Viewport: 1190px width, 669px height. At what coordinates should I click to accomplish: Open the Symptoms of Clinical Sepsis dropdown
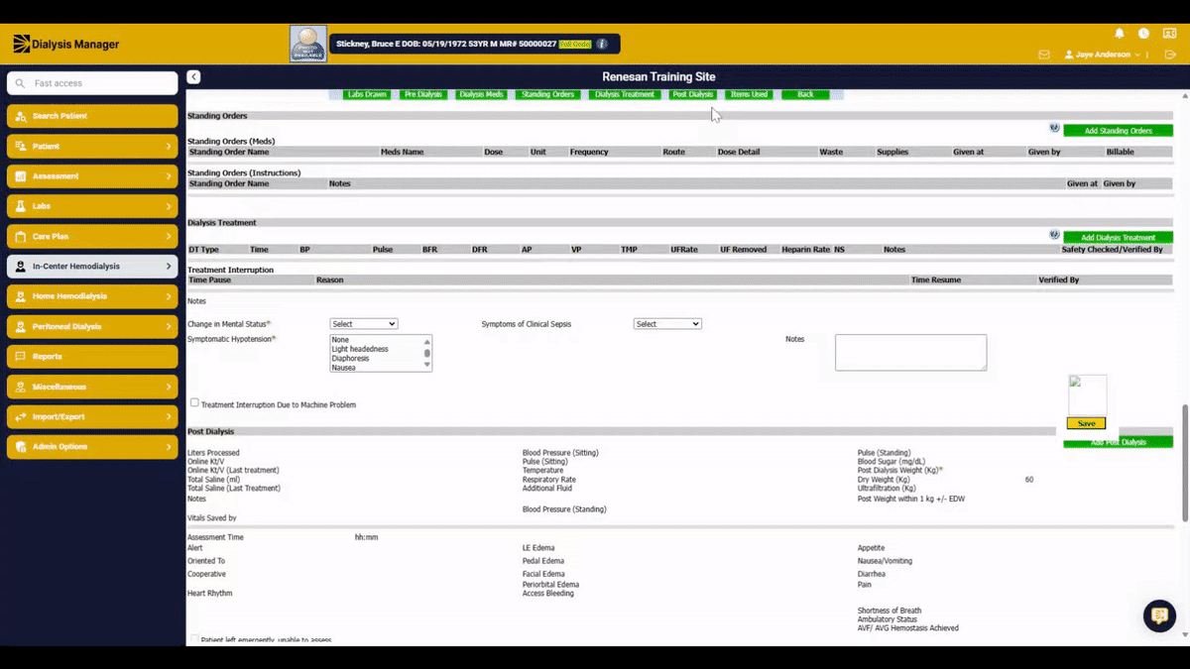tap(667, 324)
